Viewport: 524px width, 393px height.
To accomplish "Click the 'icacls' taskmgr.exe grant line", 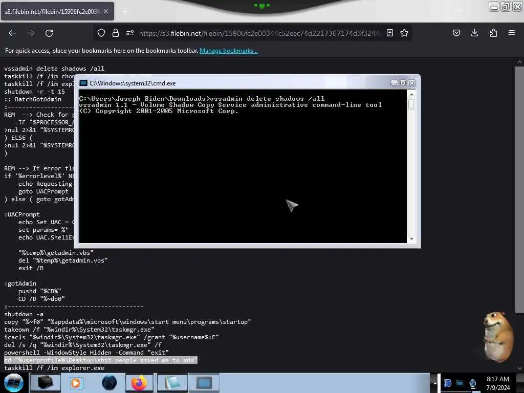I will click(111, 337).
